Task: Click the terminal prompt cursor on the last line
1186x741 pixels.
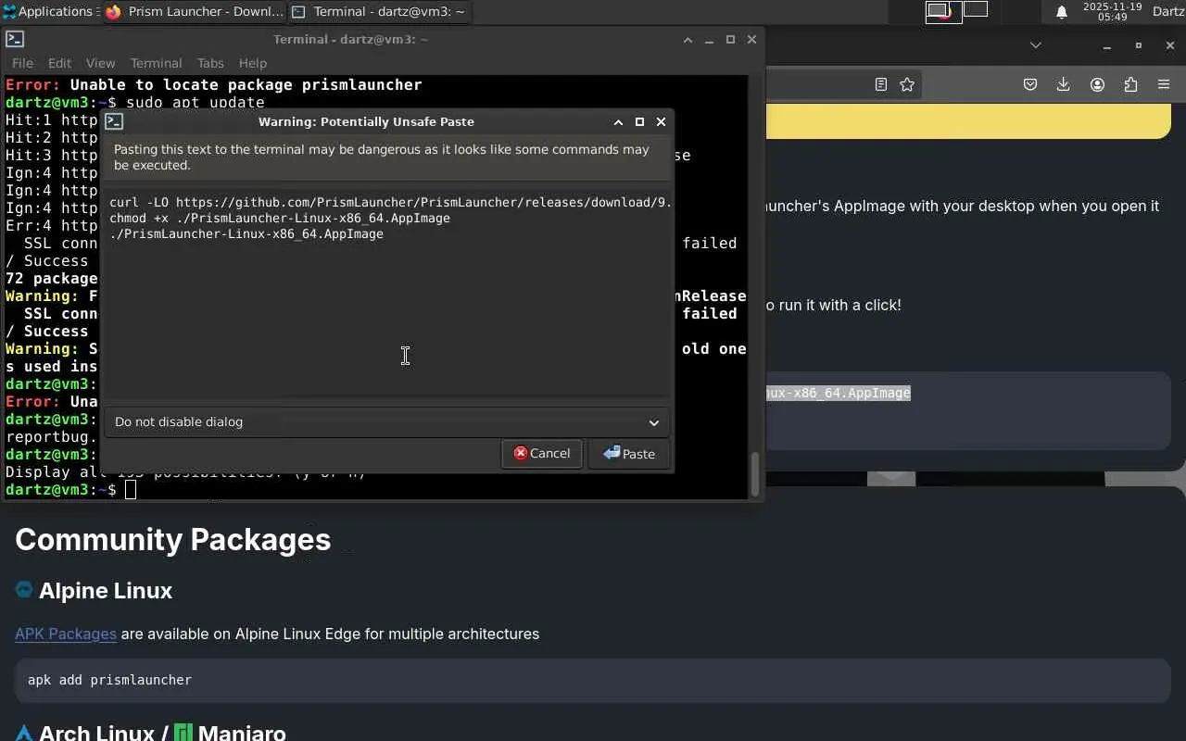Action: (131, 489)
